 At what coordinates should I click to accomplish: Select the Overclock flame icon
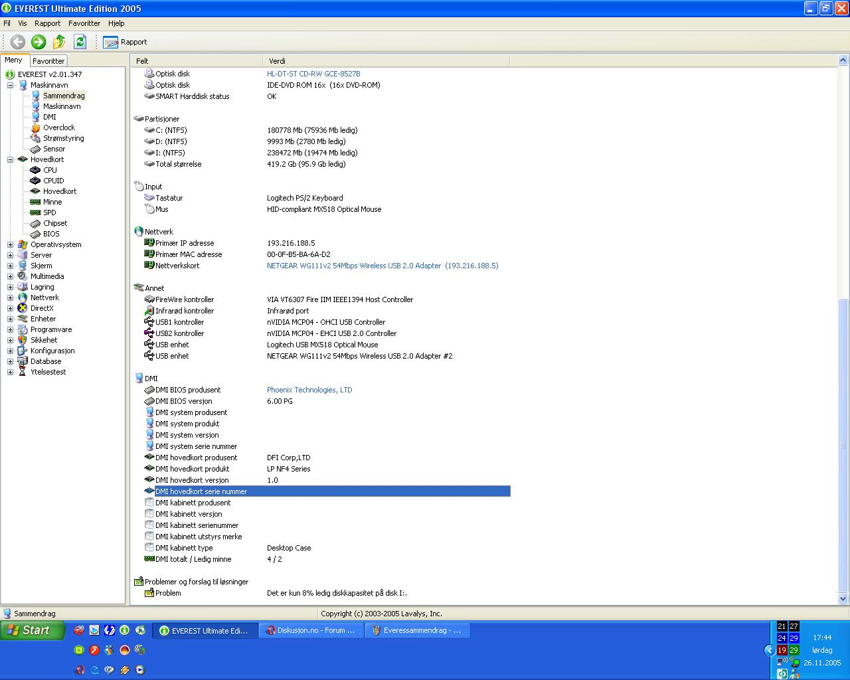(36, 127)
